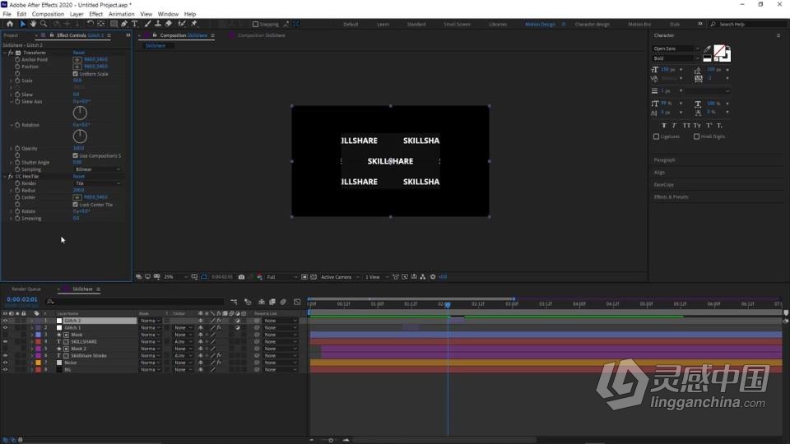Open the Open Sans font family dropdown

(x=676, y=49)
